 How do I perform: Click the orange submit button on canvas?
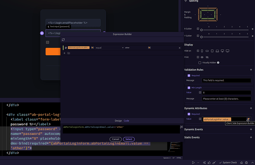[53, 52]
